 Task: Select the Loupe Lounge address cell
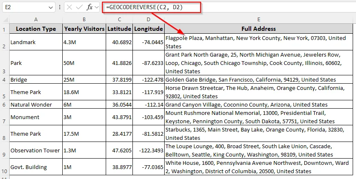point(259,150)
